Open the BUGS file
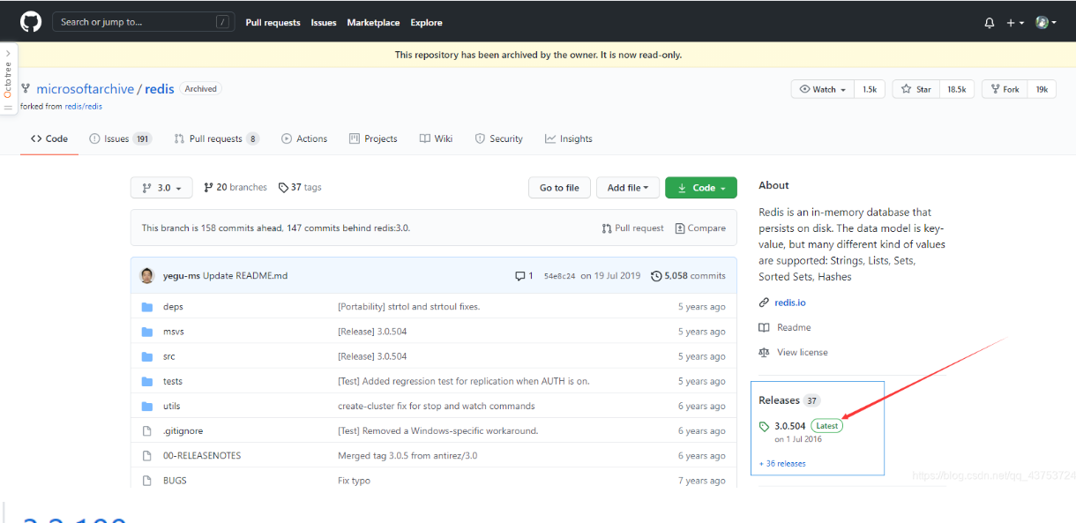The width and height of the screenshot is (1076, 523). tap(175, 481)
